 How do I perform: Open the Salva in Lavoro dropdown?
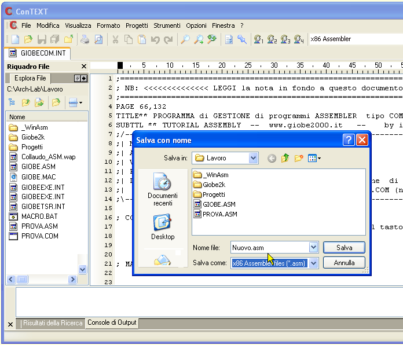[x=253, y=158]
